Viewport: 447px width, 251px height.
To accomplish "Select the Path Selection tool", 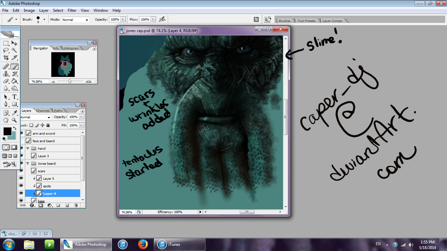I will 6,97.
